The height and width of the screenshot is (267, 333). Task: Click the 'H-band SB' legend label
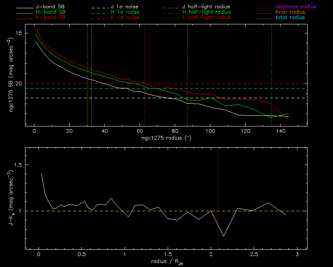pyautogui.click(x=51, y=12)
